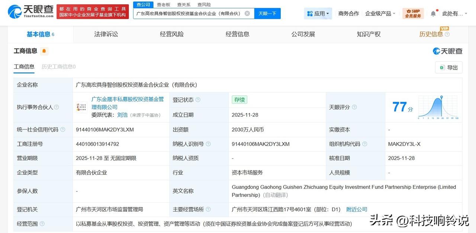Viewport: 476px width, 233px height.
Task: Click the help icon next to 执行事务合伙人
Action: (x=56, y=107)
